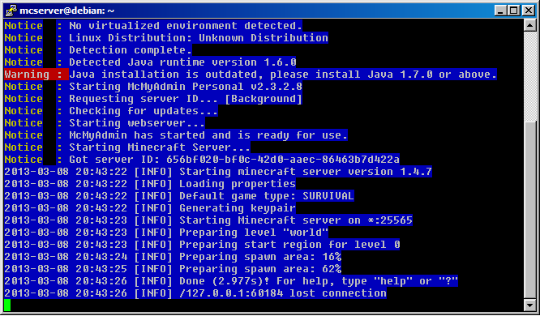Click the vertical scrollbar thumb
Viewport: 540px width, 316px height.
coord(529,210)
